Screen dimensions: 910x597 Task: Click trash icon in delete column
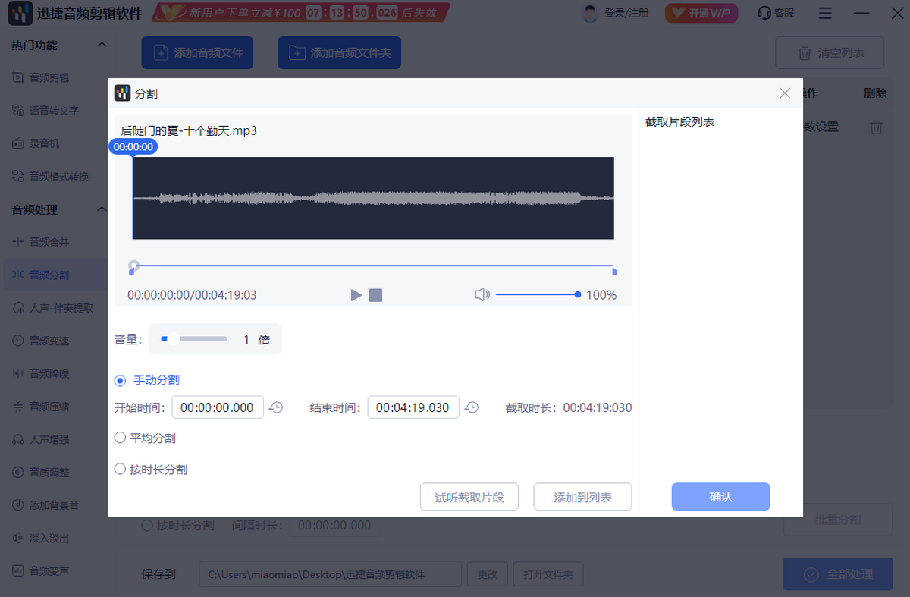click(876, 127)
